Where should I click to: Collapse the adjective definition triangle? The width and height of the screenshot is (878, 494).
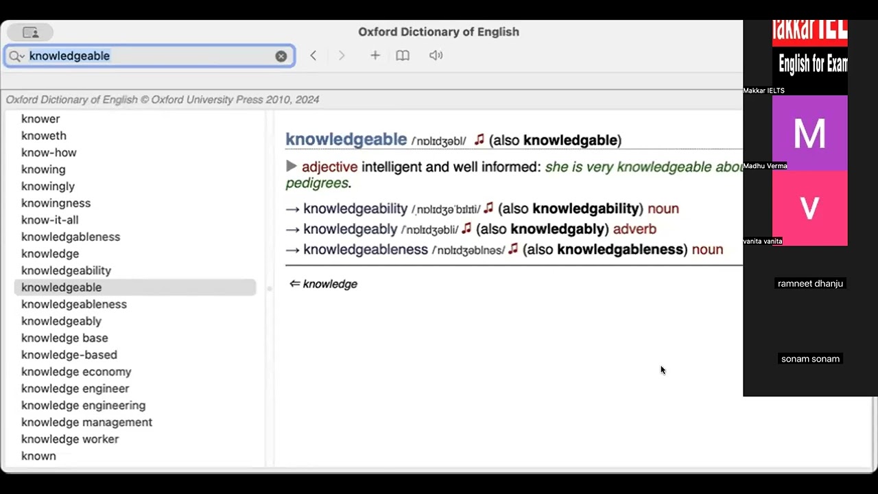[292, 166]
